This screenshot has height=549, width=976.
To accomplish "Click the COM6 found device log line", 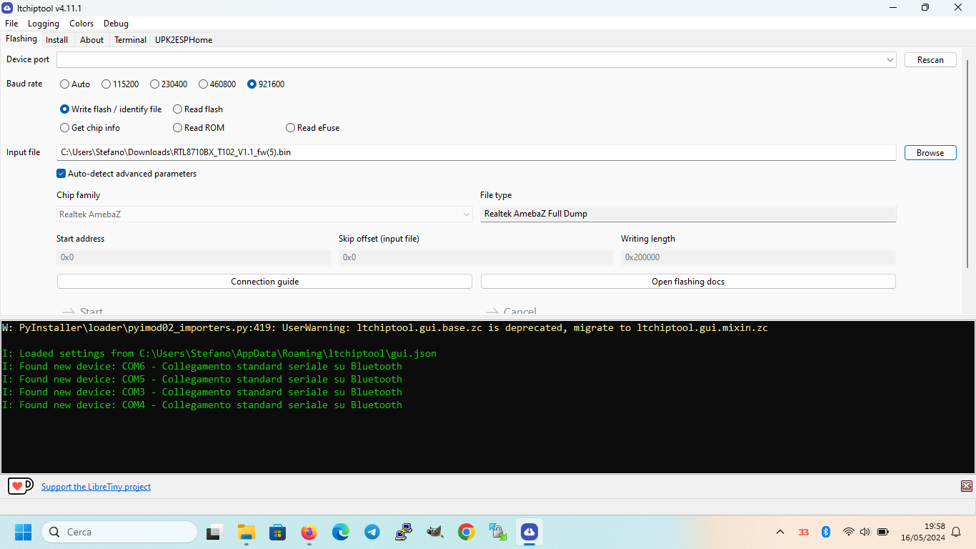I will click(202, 367).
